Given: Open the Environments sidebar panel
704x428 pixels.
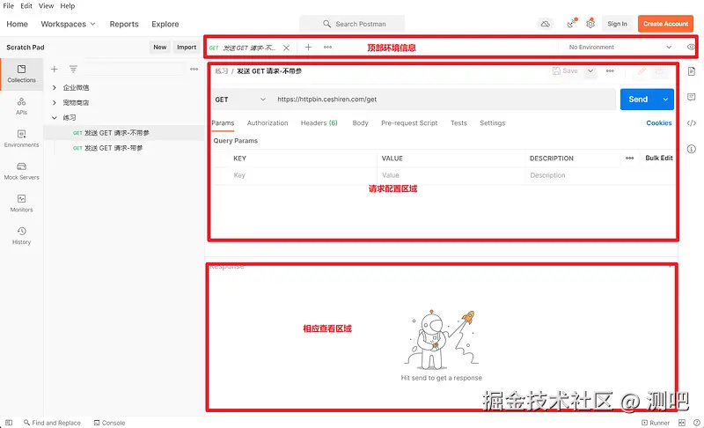Looking at the screenshot, I should 21,138.
